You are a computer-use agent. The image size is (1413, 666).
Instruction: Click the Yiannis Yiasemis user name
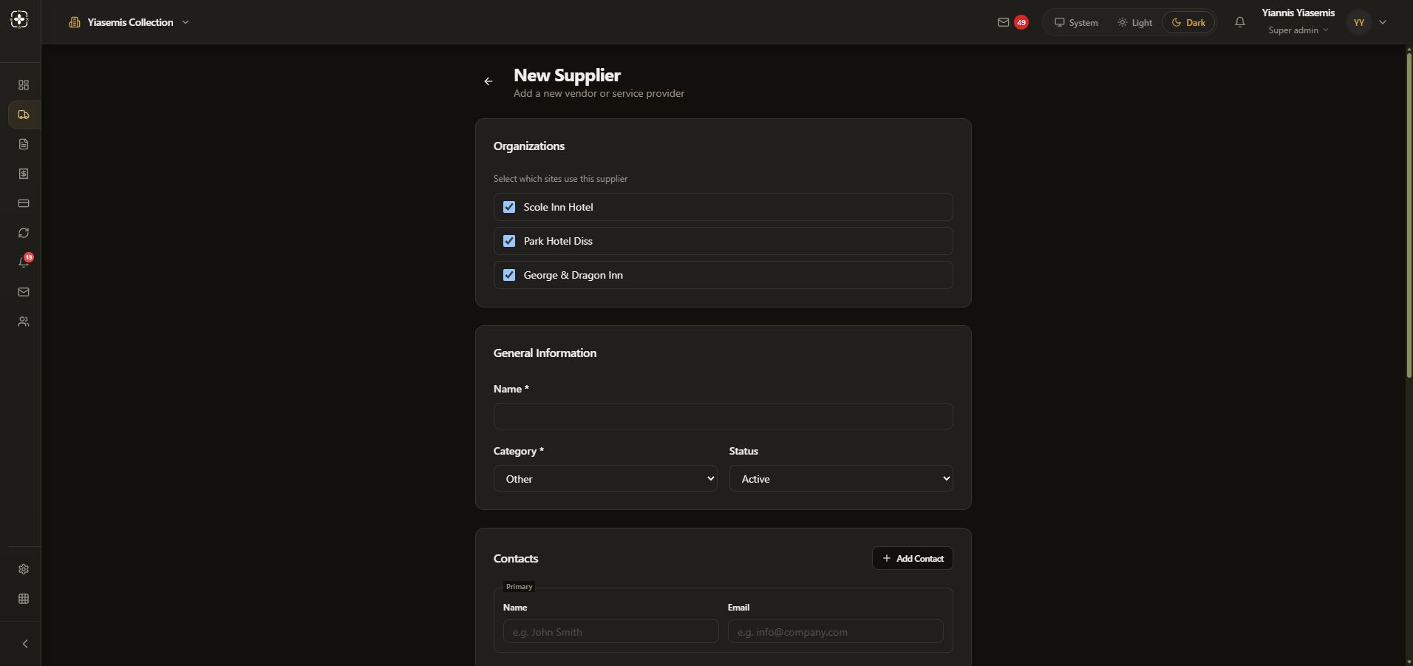click(1298, 13)
